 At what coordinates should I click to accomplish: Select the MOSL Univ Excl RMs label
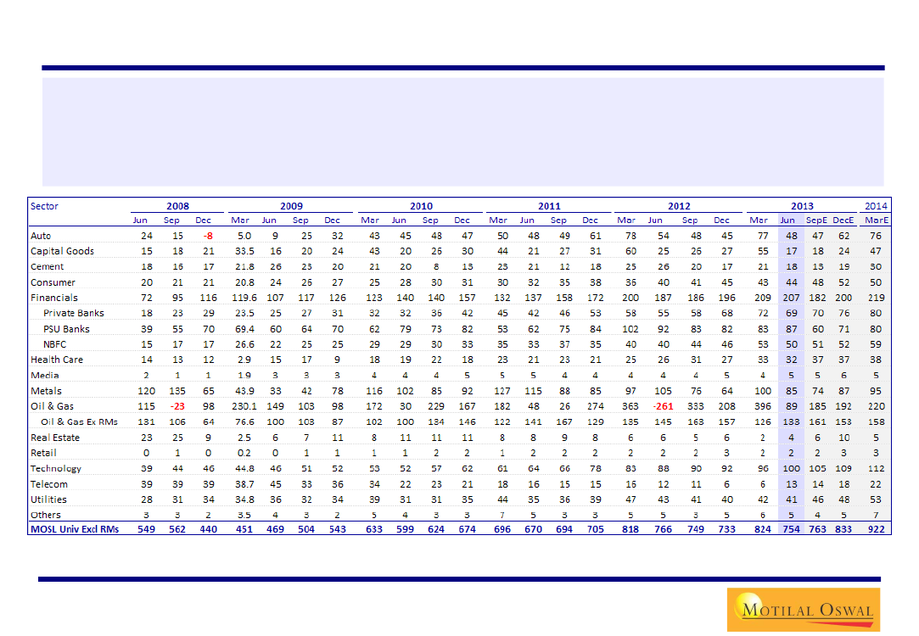[73, 530]
